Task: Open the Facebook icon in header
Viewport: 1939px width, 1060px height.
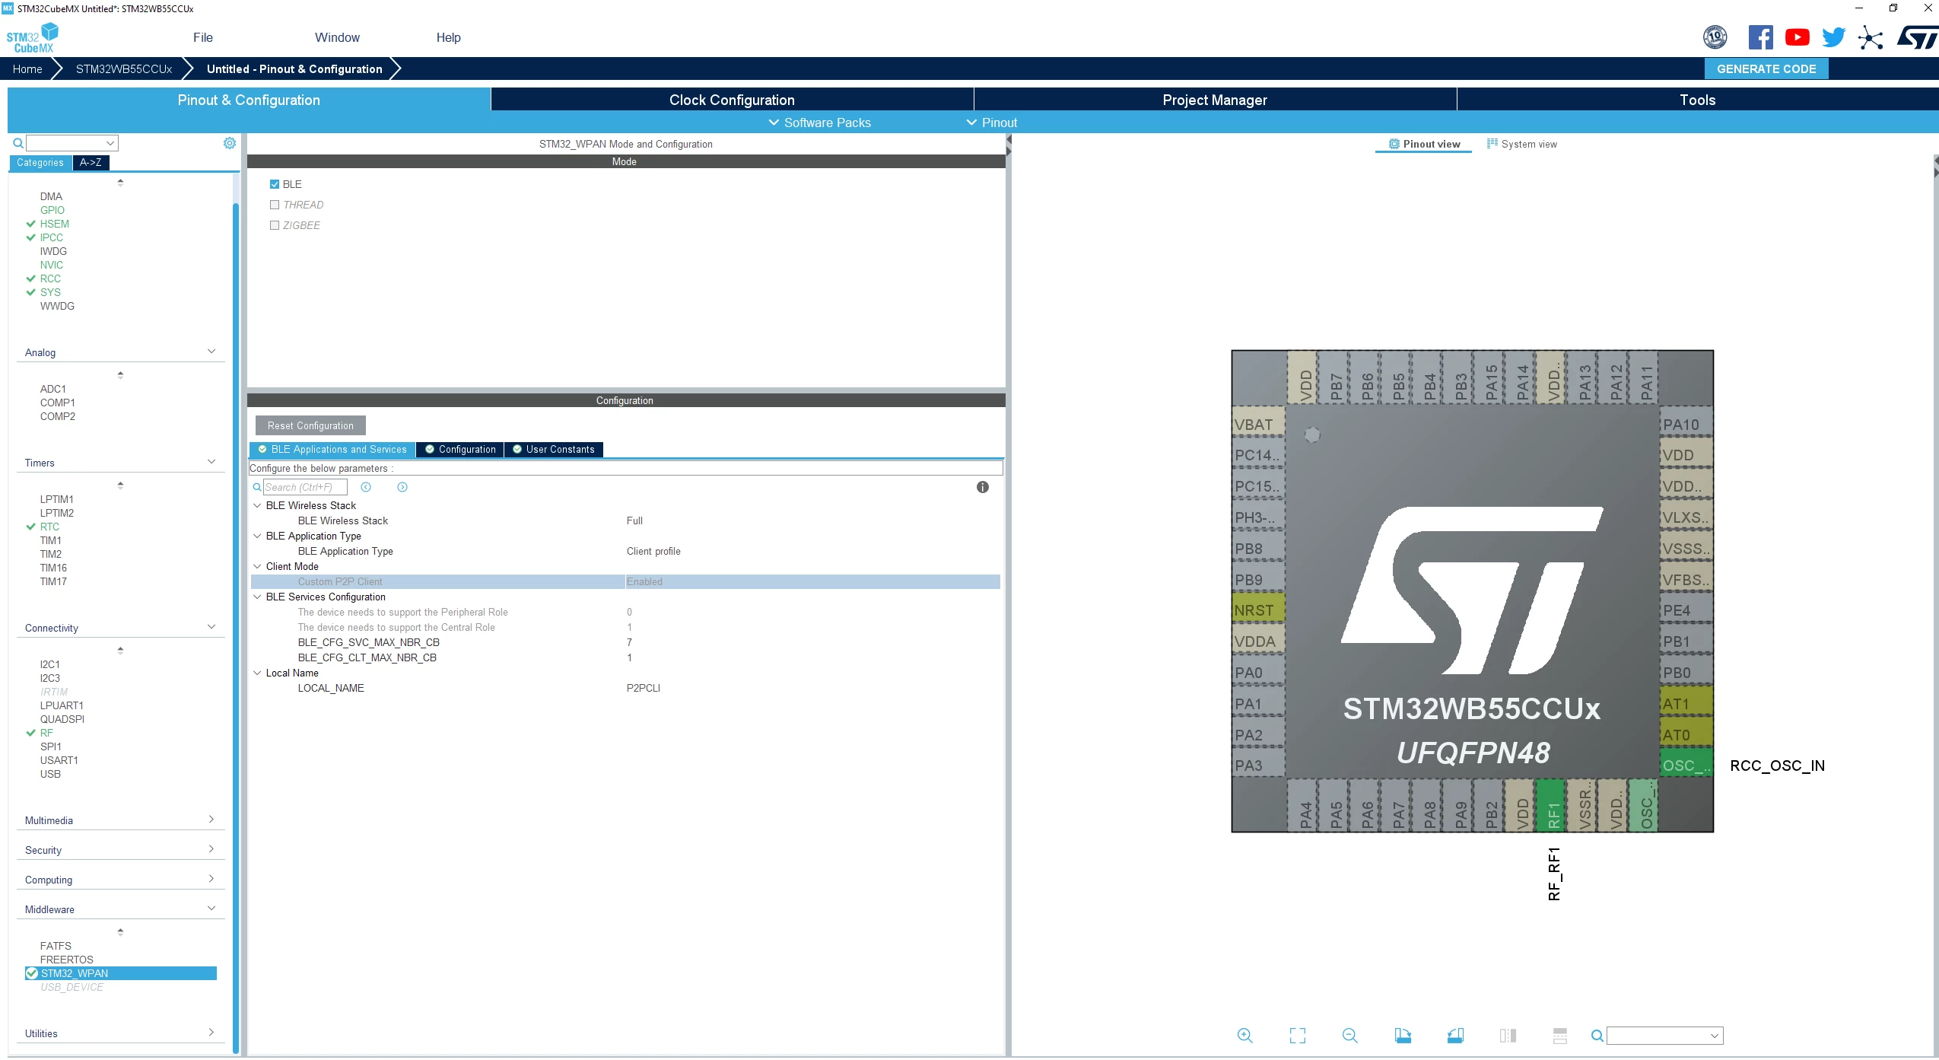Action: (x=1760, y=37)
